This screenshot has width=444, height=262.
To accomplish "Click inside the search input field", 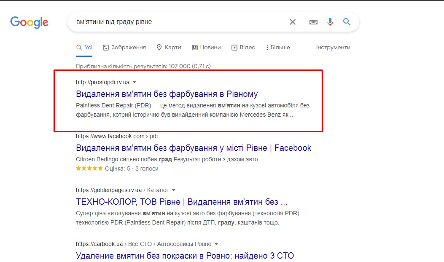I will [178, 22].
